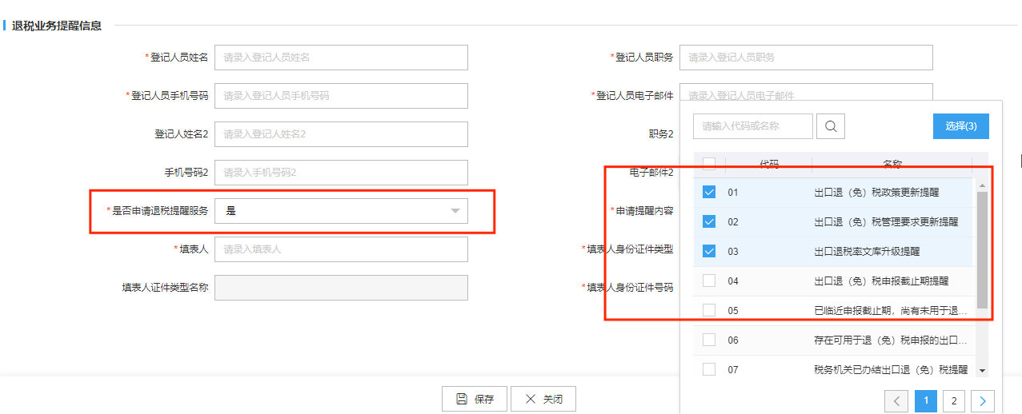Image resolution: width=1022 pixels, height=414 pixels.
Task: Uncheck code 02 税管理要求更新提醒
Action: pyautogui.click(x=708, y=221)
